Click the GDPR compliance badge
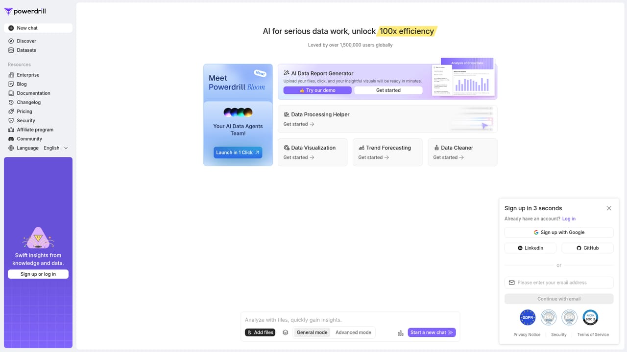Image resolution: width=627 pixels, height=352 pixels. [528, 317]
